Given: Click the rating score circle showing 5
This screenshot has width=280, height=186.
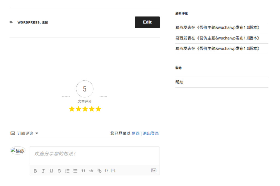Looking at the screenshot, I should [85, 89].
